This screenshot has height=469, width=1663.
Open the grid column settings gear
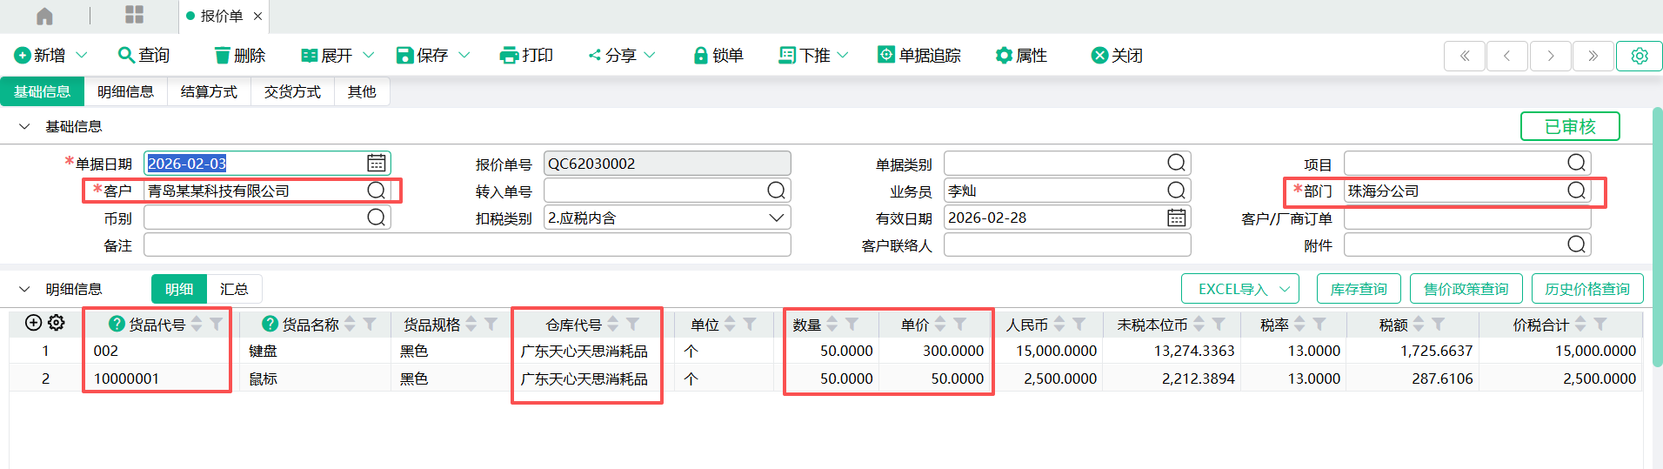pyautogui.click(x=57, y=323)
